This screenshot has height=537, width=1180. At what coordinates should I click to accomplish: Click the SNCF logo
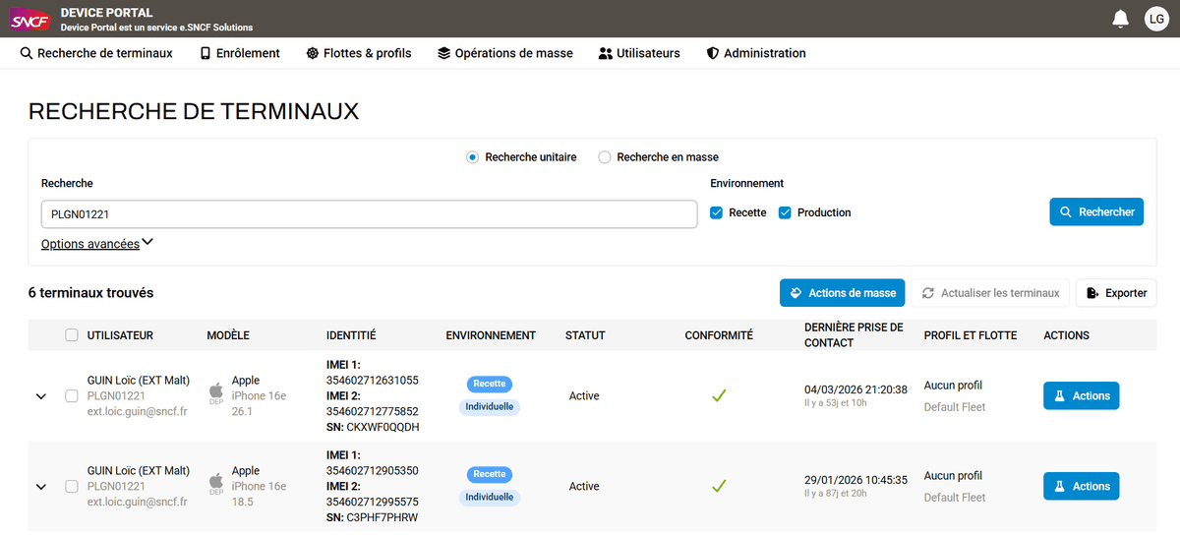[x=29, y=19]
